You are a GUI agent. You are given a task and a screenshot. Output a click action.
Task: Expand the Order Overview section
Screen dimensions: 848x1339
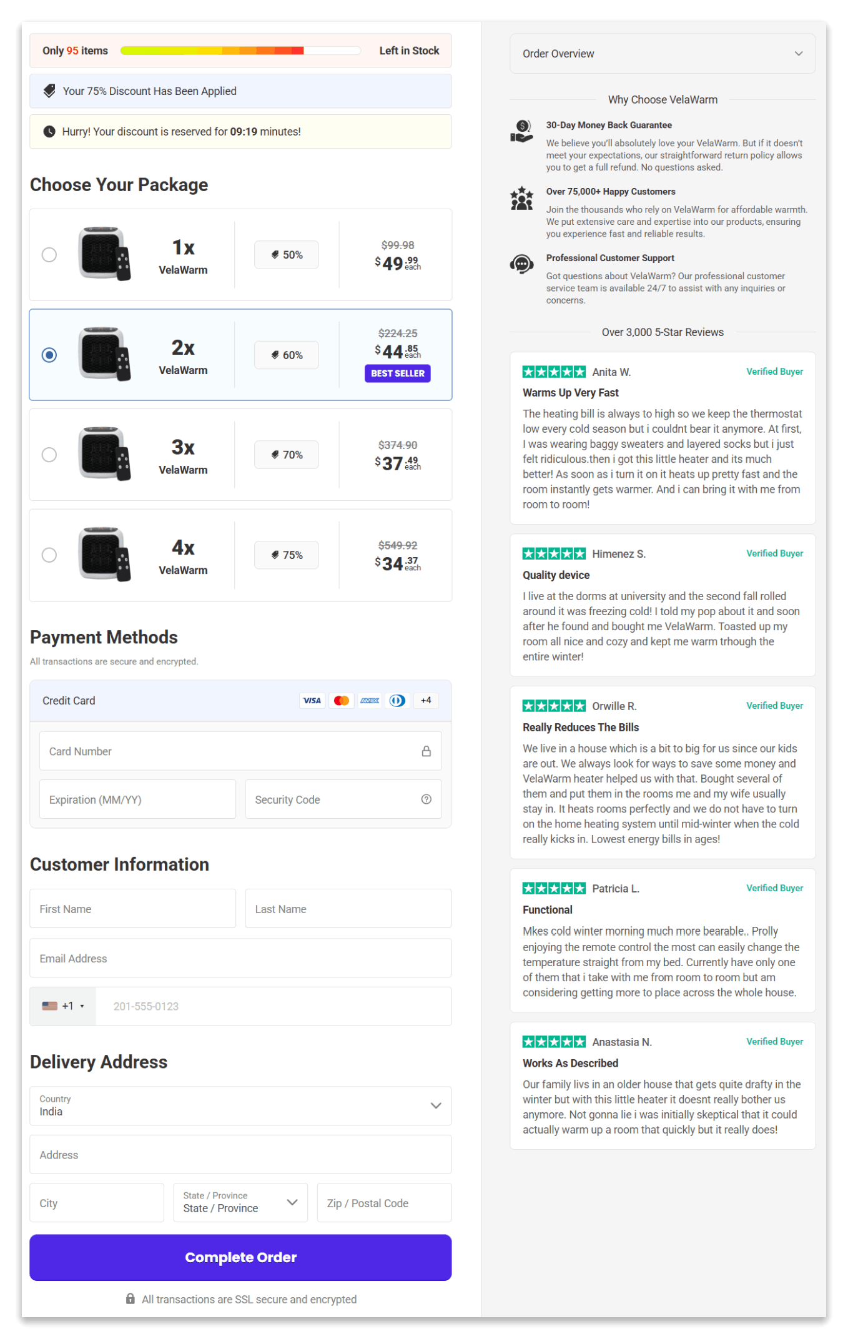click(x=663, y=54)
